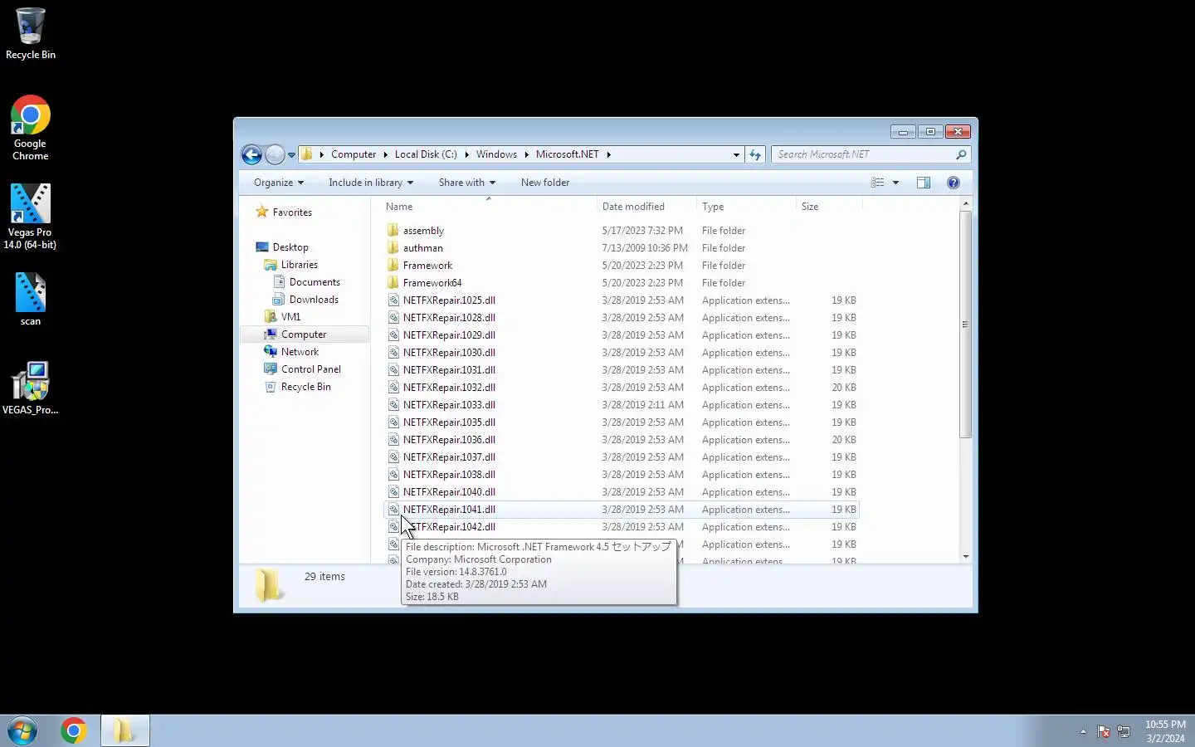Screen dimensions: 1195x747
Task: Sort by the Date modified column header
Action: coord(646,207)
